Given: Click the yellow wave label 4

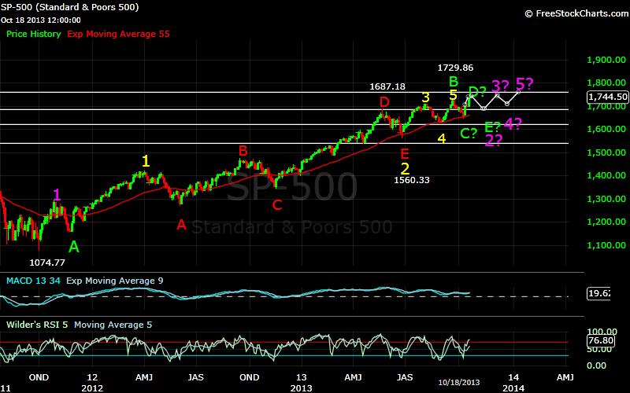Looking at the screenshot, I should point(442,138).
